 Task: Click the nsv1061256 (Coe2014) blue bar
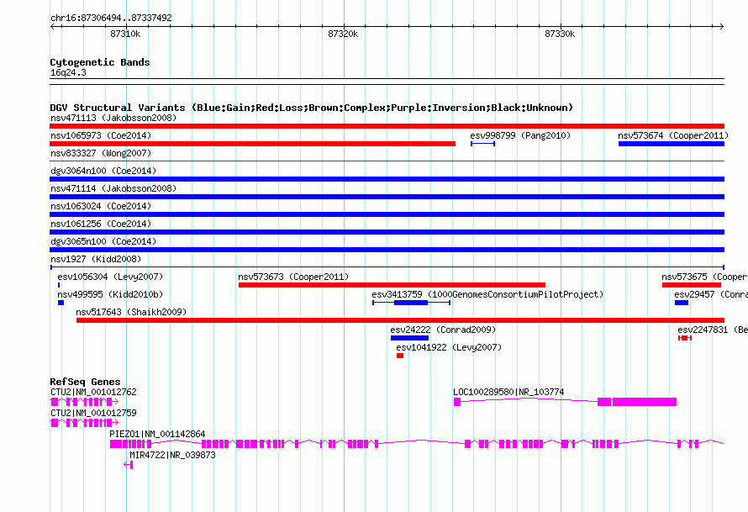(387, 232)
